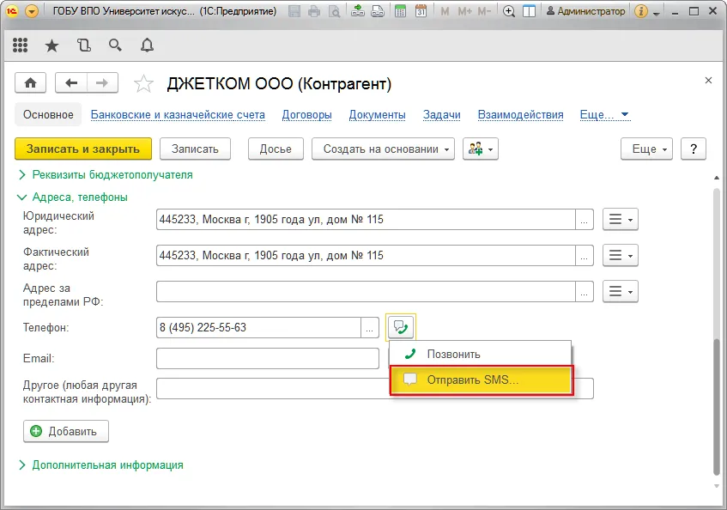Expand the Еще... navigation link menu
Screen dimensions: 727x510
tap(604, 114)
